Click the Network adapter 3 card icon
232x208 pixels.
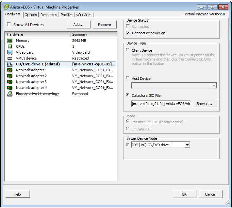coord(10,82)
